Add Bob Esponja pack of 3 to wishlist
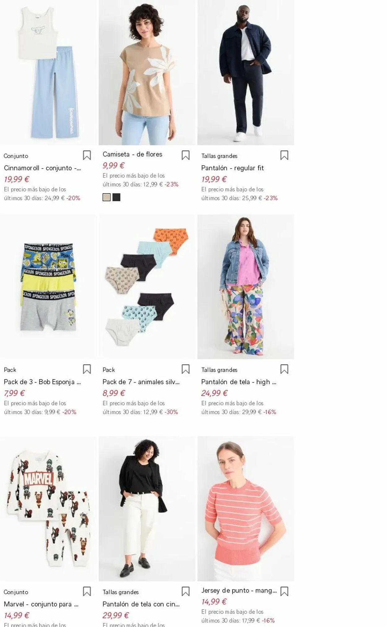387x627 pixels. 87,369
